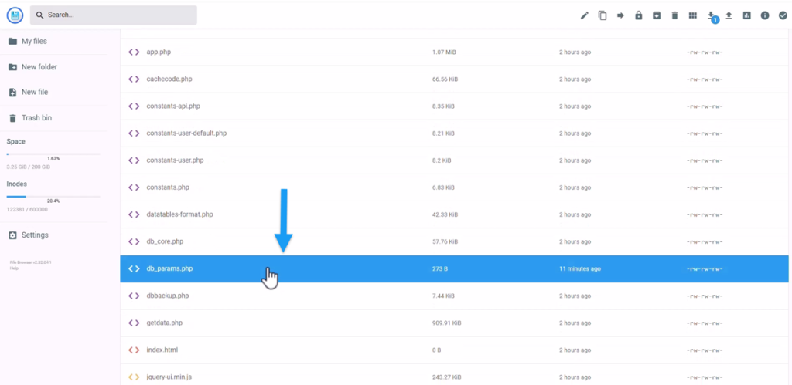This screenshot has height=385, width=792.
Task: Select constants-user.php file
Action: coord(455,160)
